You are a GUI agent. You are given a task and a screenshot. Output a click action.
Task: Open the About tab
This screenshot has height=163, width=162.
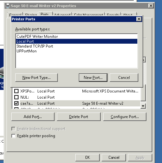pyautogui.click(x=129, y=15)
